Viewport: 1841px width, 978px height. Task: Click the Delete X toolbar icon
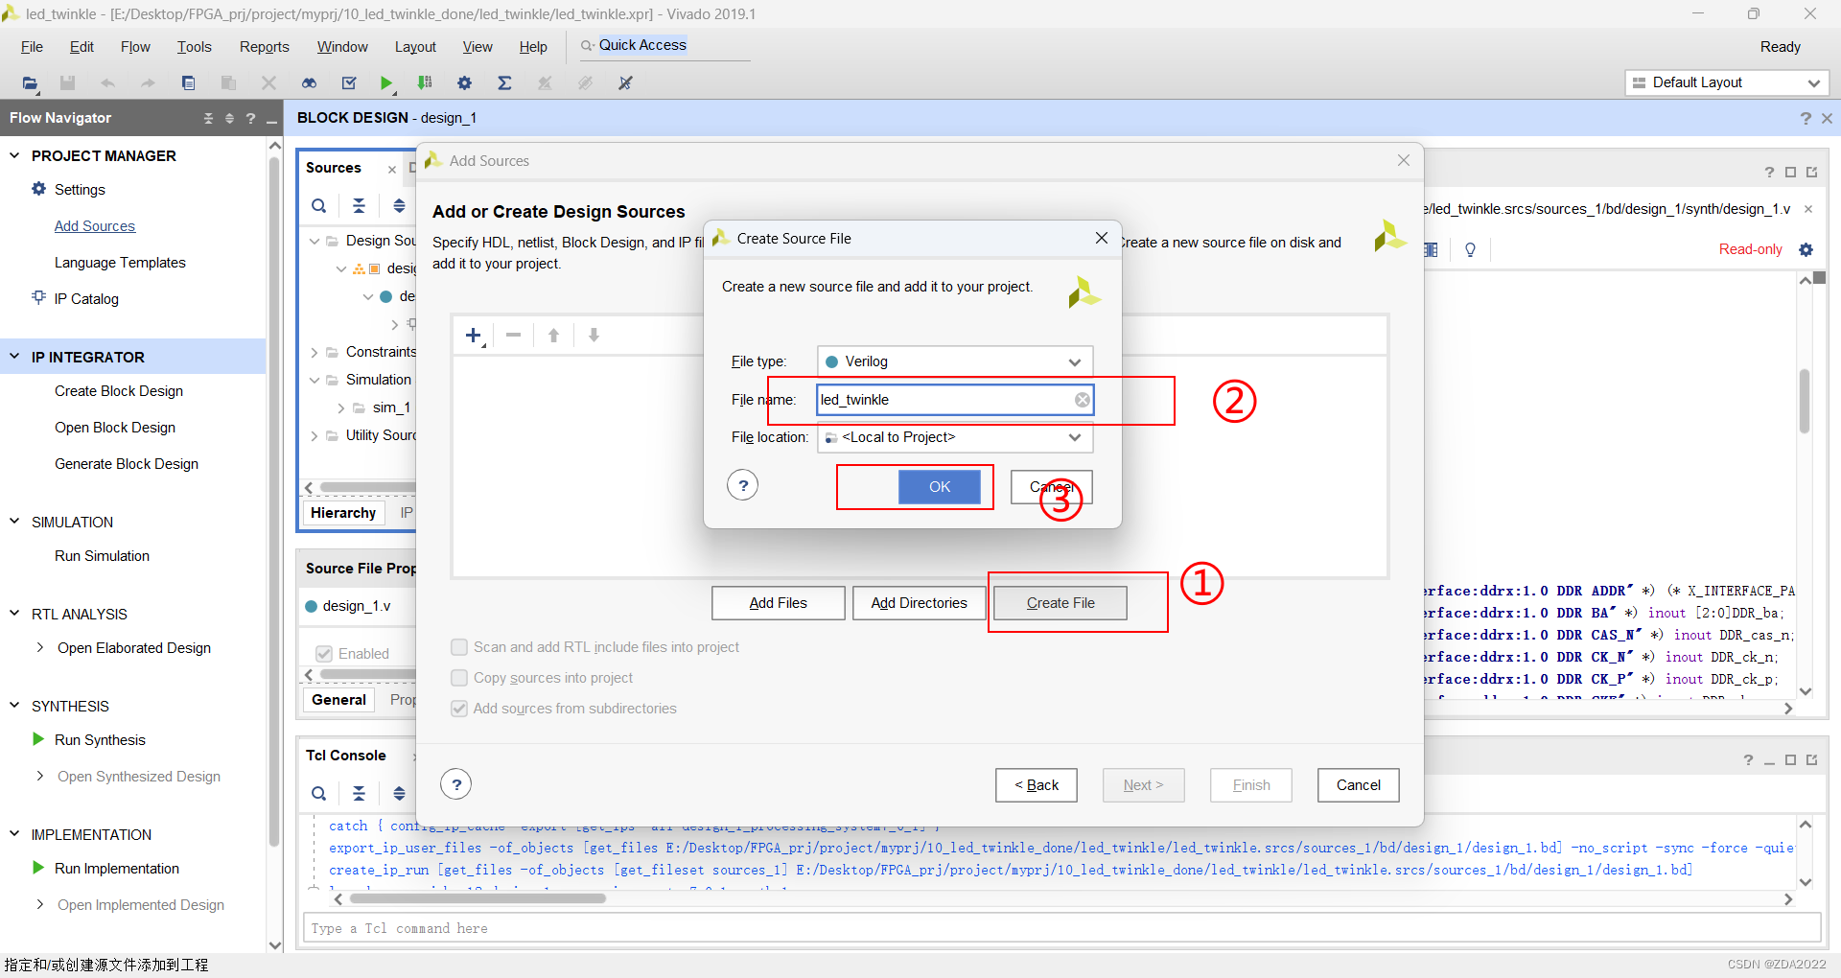pyautogui.click(x=268, y=83)
